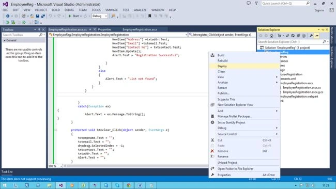
Task: Select EmployeeRegistration.ascx.g.cs file in tree
Action: 303,92
